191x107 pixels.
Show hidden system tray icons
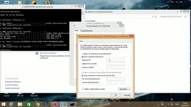point(159,104)
